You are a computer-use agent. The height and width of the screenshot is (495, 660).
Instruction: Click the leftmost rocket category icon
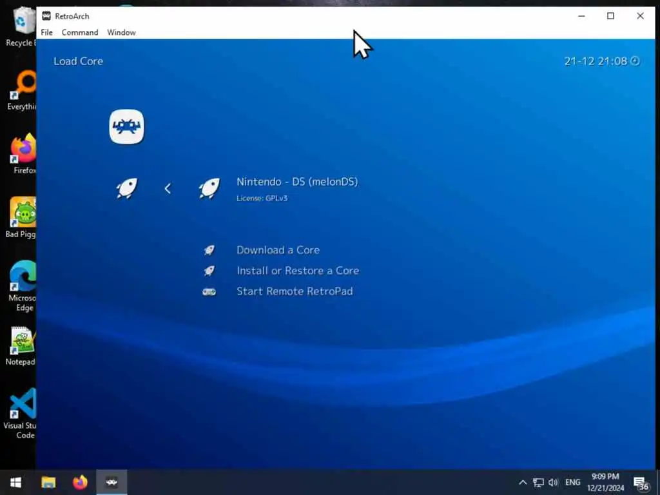click(x=127, y=188)
